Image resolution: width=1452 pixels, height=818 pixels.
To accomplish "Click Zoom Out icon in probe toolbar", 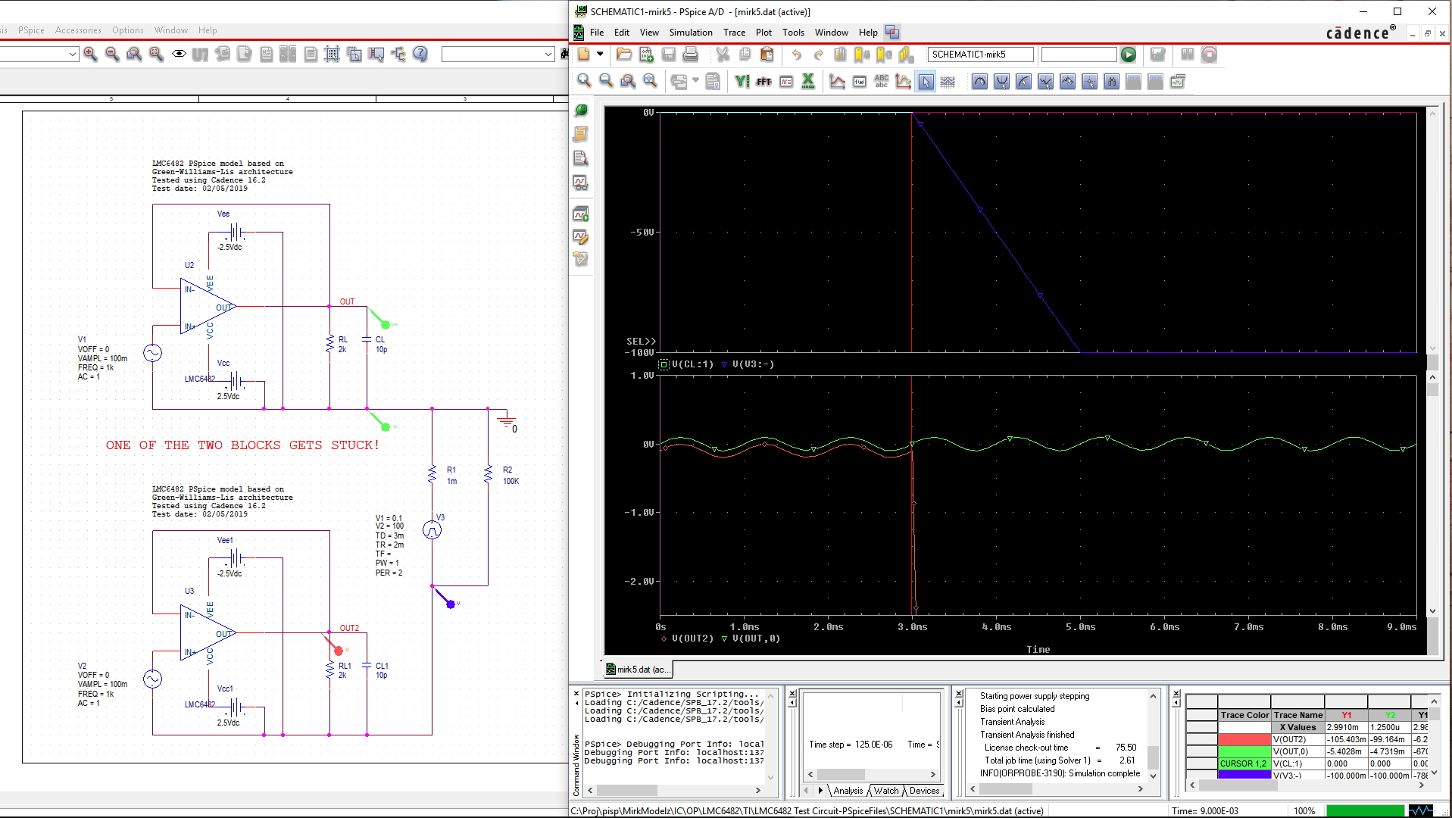I will 606,81.
